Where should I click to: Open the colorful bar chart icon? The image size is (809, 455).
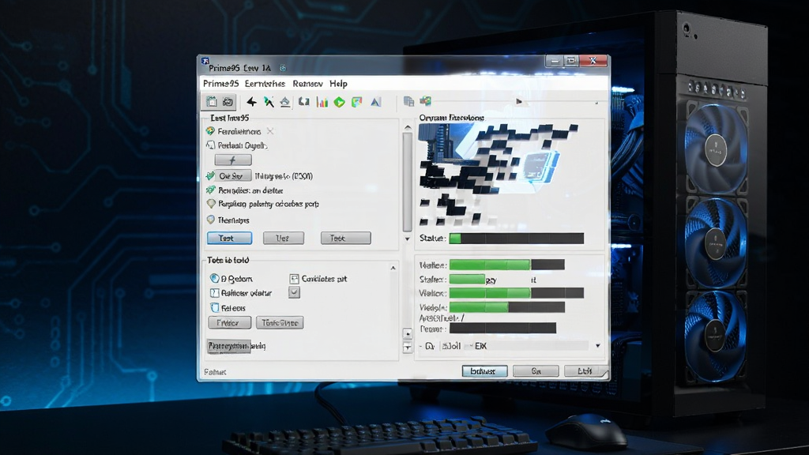pyautogui.click(x=322, y=102)
